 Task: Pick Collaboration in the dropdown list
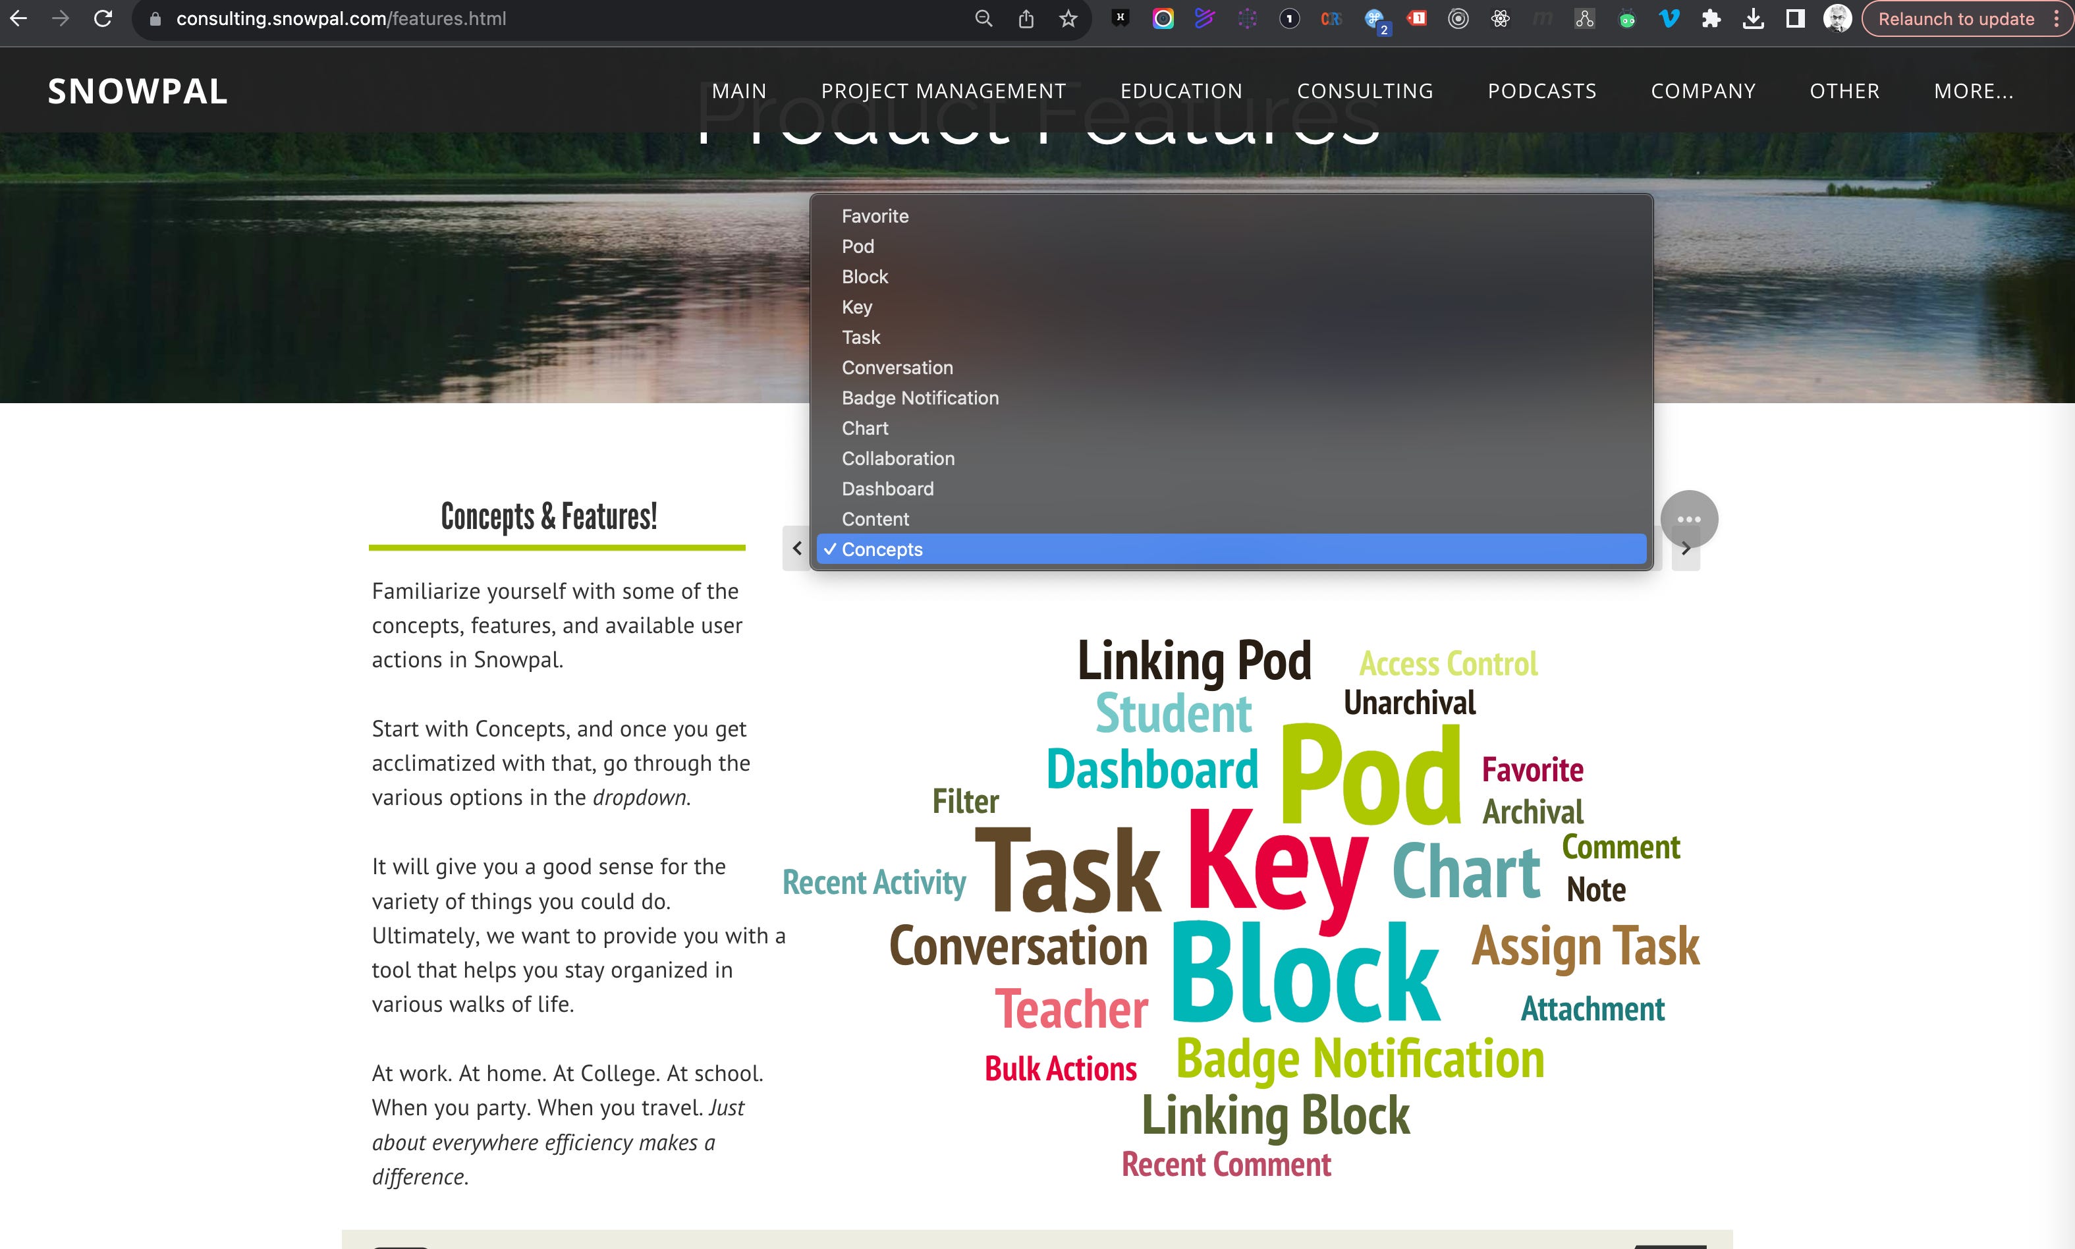pyautogui.click(x=898, y=458)
